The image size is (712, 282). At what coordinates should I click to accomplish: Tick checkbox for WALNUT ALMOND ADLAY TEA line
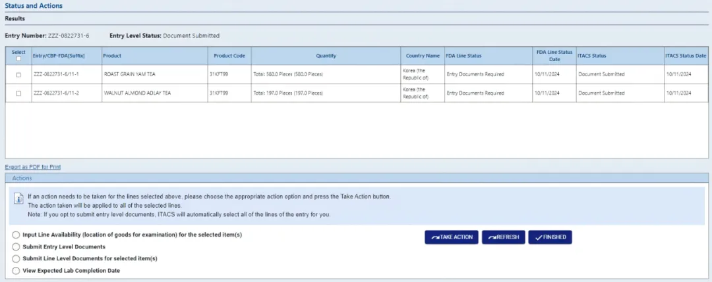click(x=18, y=93)
